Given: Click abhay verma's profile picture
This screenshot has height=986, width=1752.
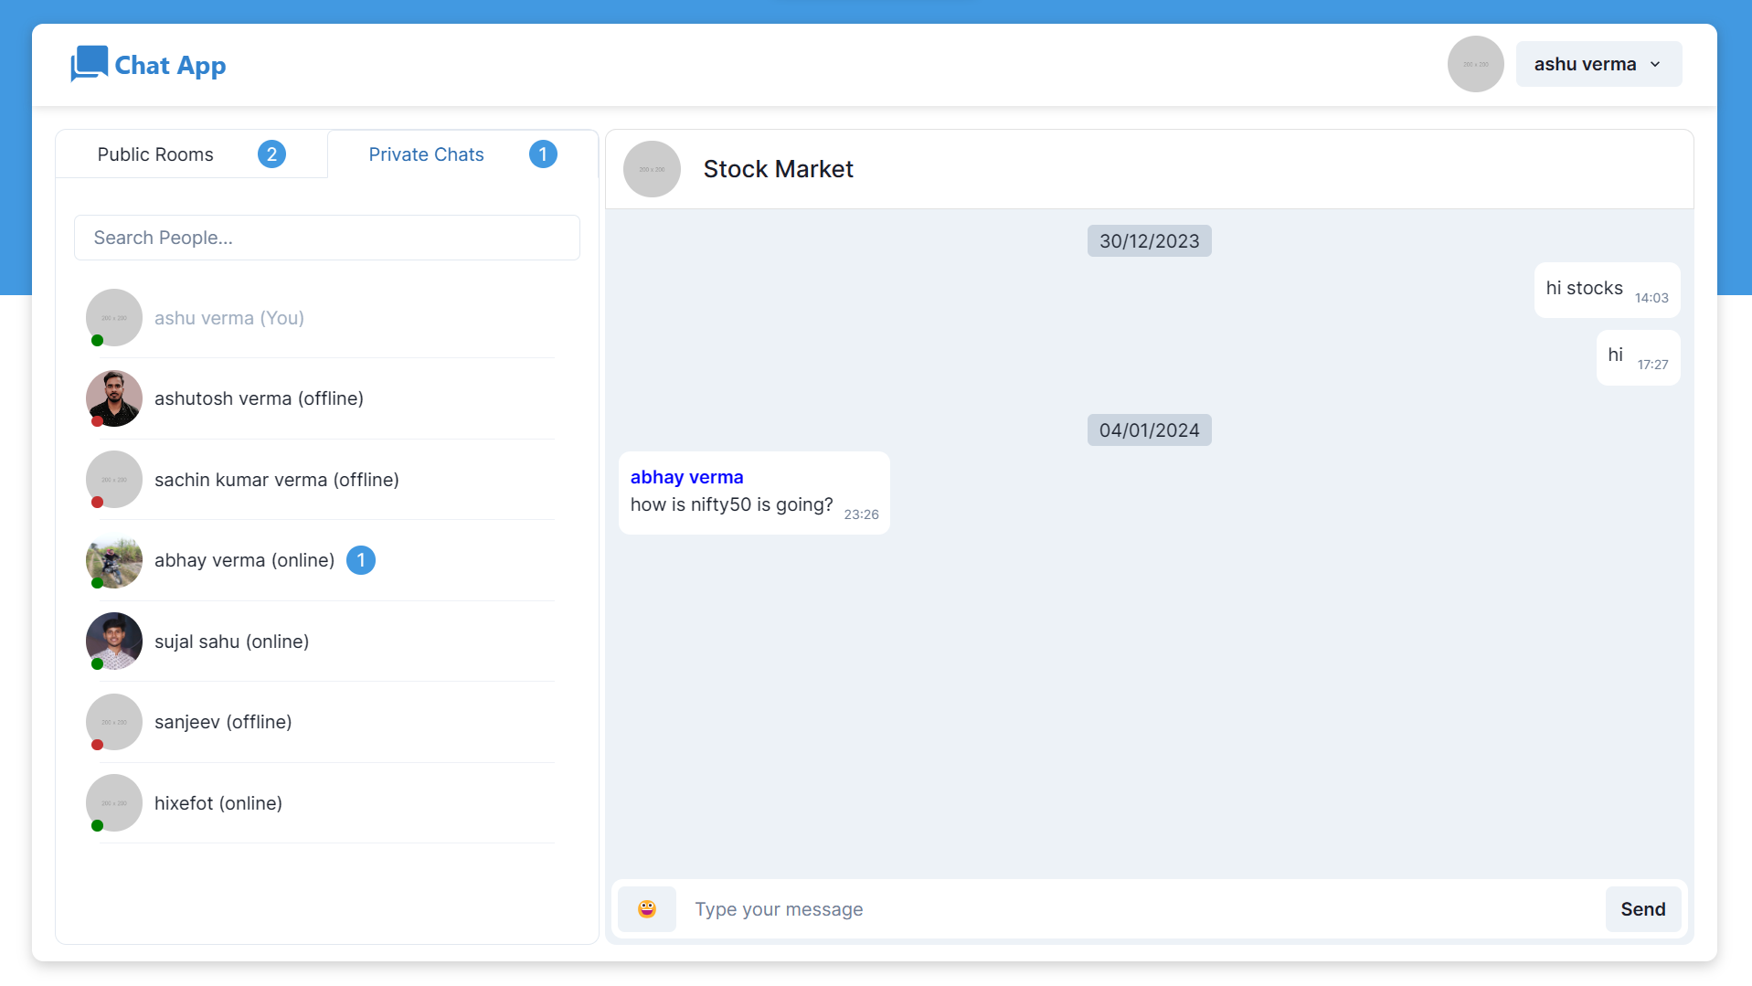Looking at the screenshot, I should [x=114, y=560].
